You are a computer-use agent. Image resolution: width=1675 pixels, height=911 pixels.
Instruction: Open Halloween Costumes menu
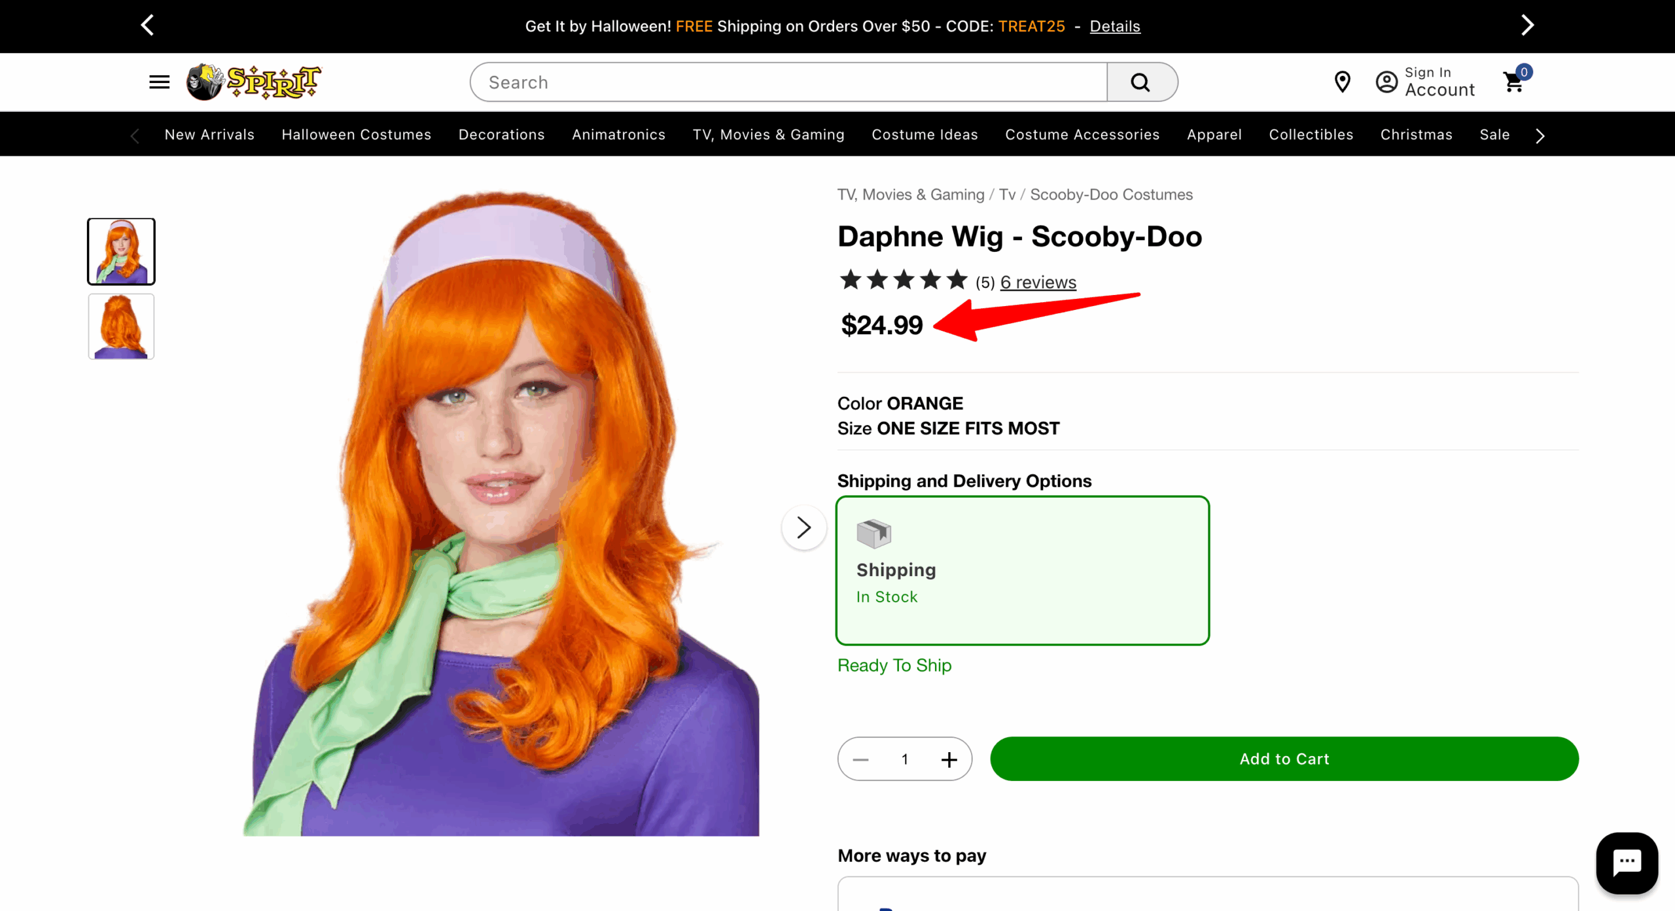[x=356, y=135]
